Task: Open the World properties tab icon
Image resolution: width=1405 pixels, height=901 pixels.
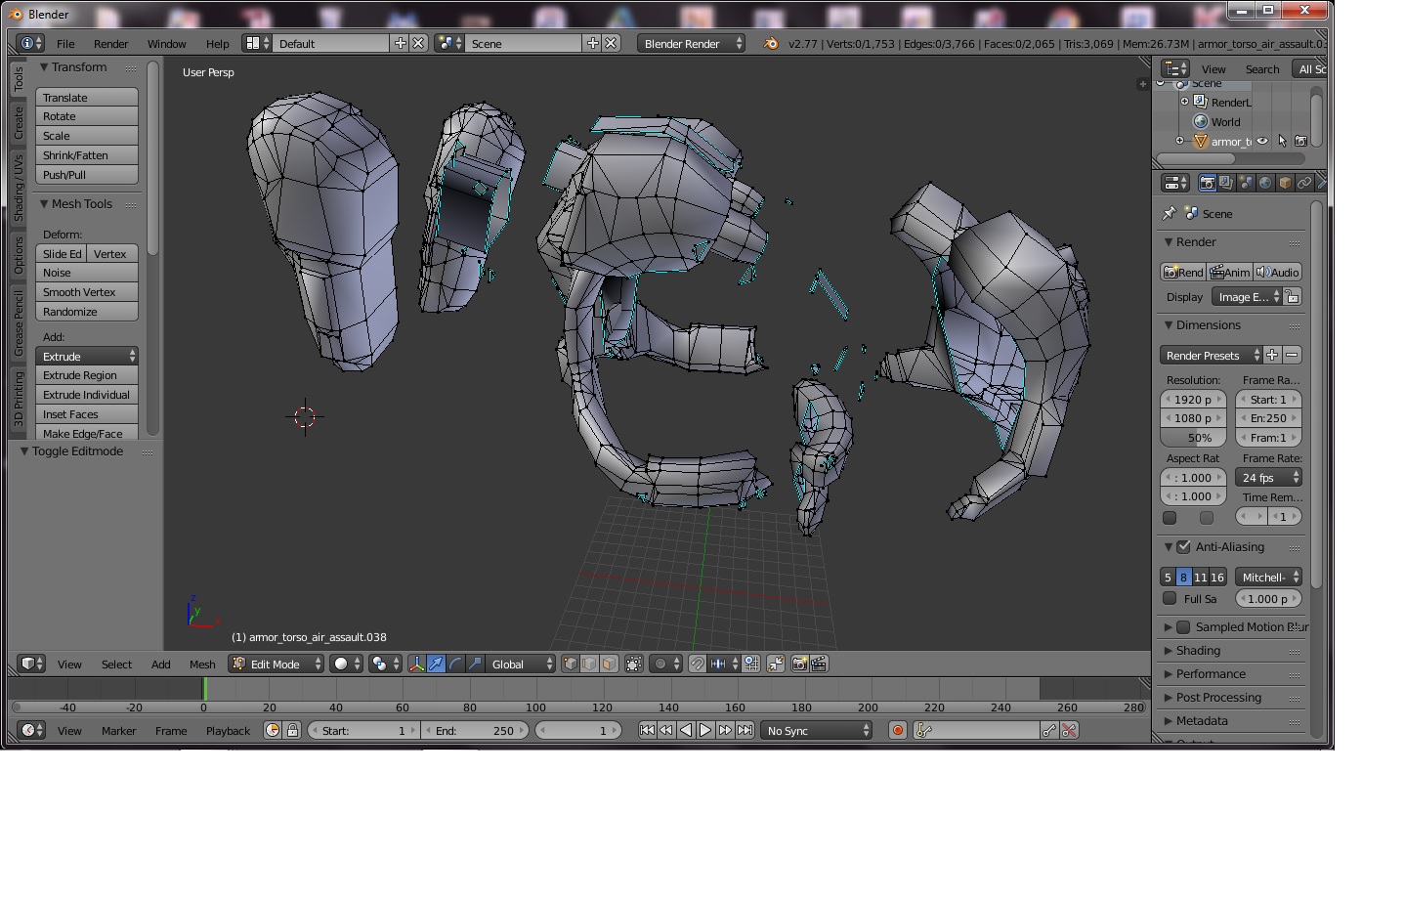Action: (1265, 183)
